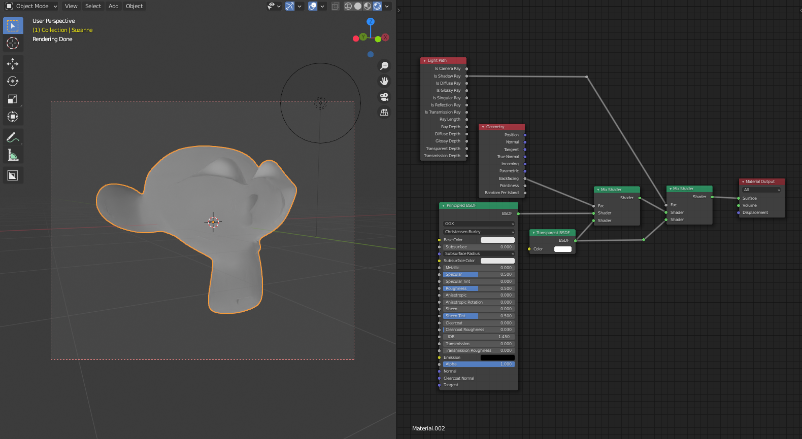Adjust the Alpha slider
802x439 pixels.
[479, 364]
